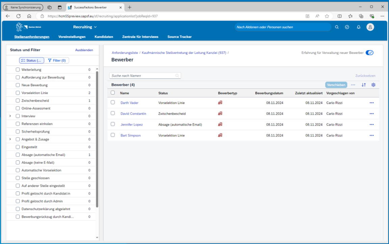Sort the table using the arrows icon

coord(364,85)
